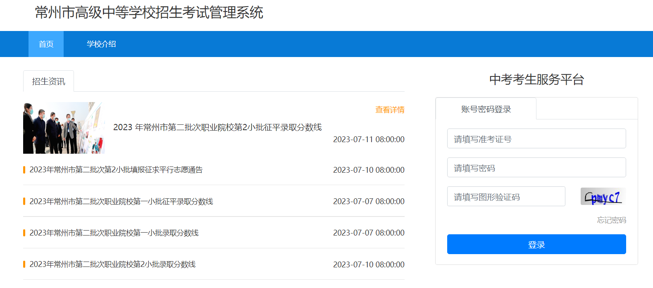
Task: Click the 常州市高级中等学校招生考试管理系统 site title
Action: tap(149, 12)
